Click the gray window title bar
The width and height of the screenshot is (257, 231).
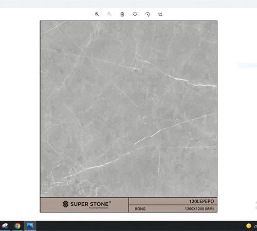(128, 5)
